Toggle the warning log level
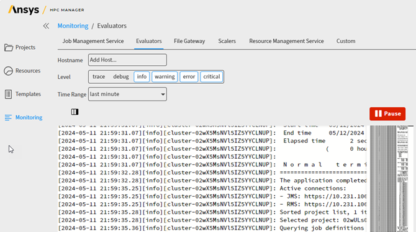The width and height of the screenshot is (416, 232). [x=165, y=77]
